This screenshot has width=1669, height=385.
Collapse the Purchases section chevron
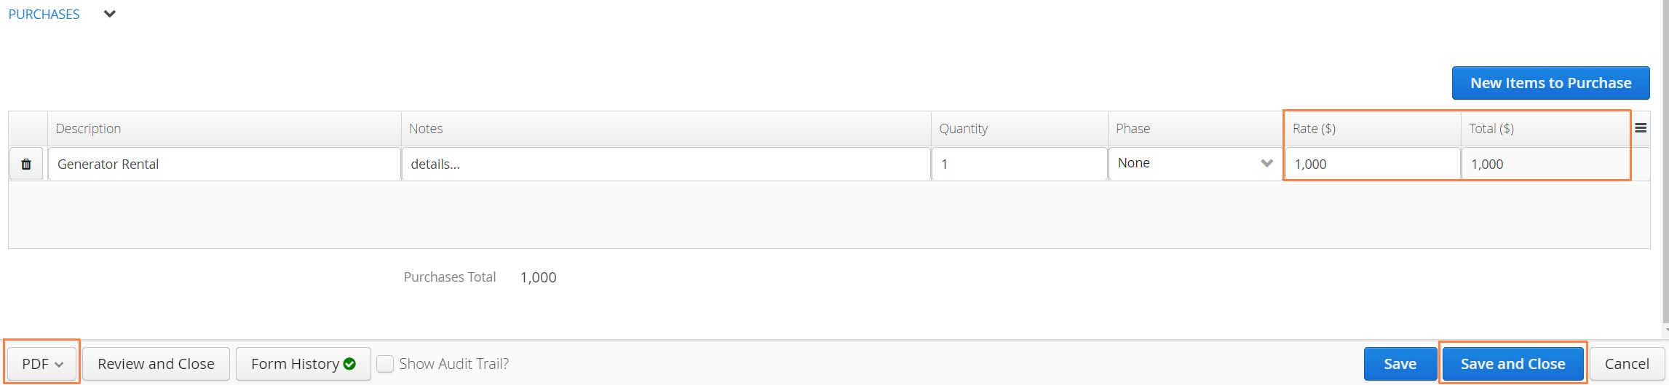110,14
